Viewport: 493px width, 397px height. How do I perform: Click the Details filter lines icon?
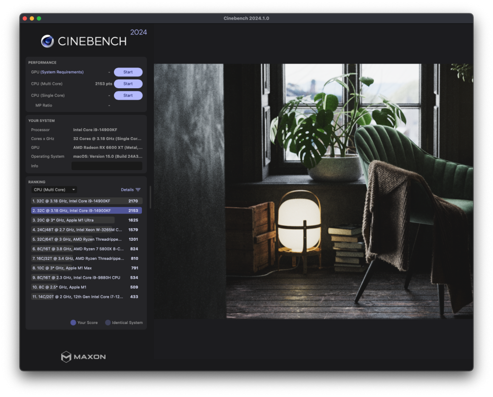tap(138, 190)
